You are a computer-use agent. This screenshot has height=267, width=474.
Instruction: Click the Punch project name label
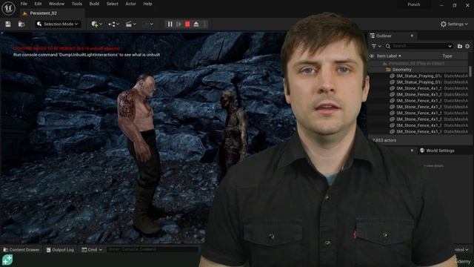pos(413,4)
